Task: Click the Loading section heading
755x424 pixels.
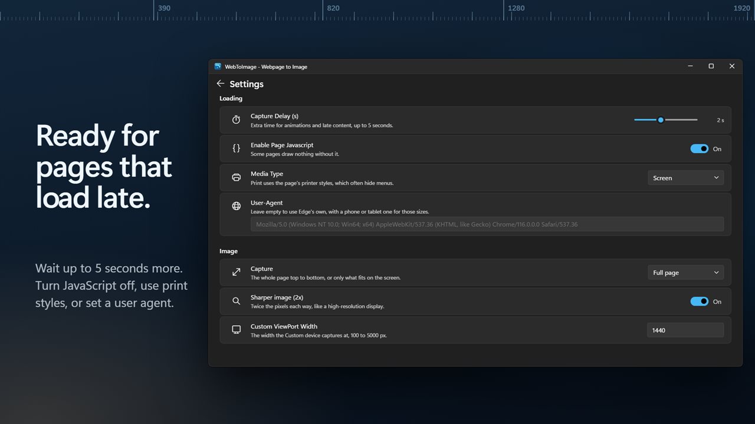Action: [x=231, y=98]
